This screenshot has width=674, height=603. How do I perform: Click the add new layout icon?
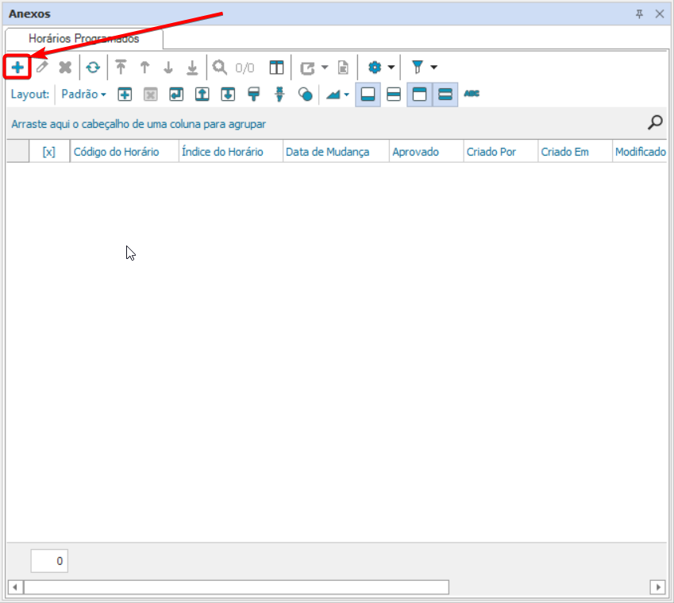[x=125, y=95]
